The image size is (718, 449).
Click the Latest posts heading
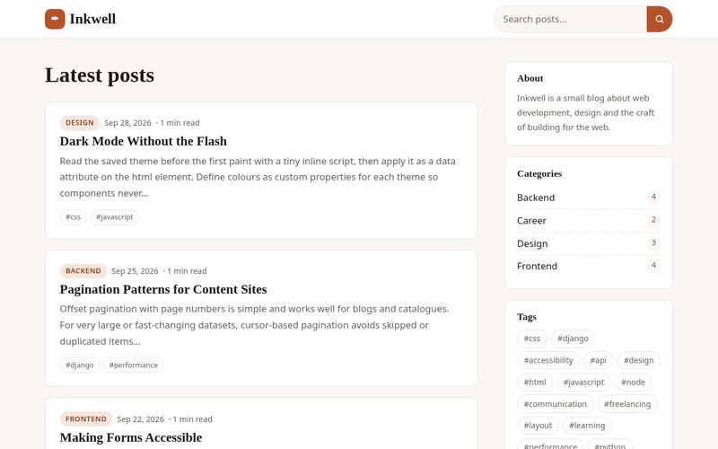pyautogui.click(x=100, y=75)
